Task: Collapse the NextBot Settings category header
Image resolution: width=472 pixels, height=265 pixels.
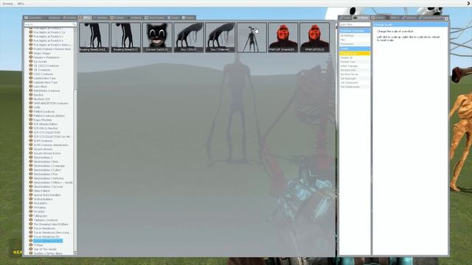Action: 355,31
